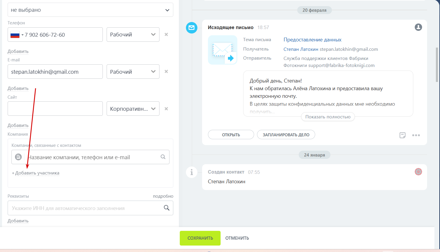Click '+ Добавить участника' link
The width and height of the screenshot is (440, 252).
tap(36, 173)
